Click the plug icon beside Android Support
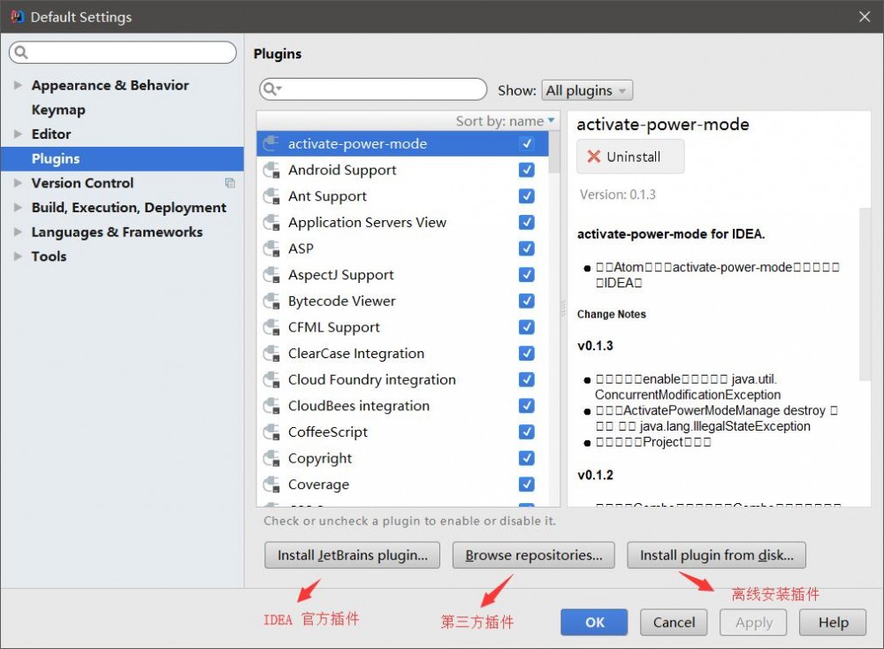The image size is (884, 649). coord(271,170)
